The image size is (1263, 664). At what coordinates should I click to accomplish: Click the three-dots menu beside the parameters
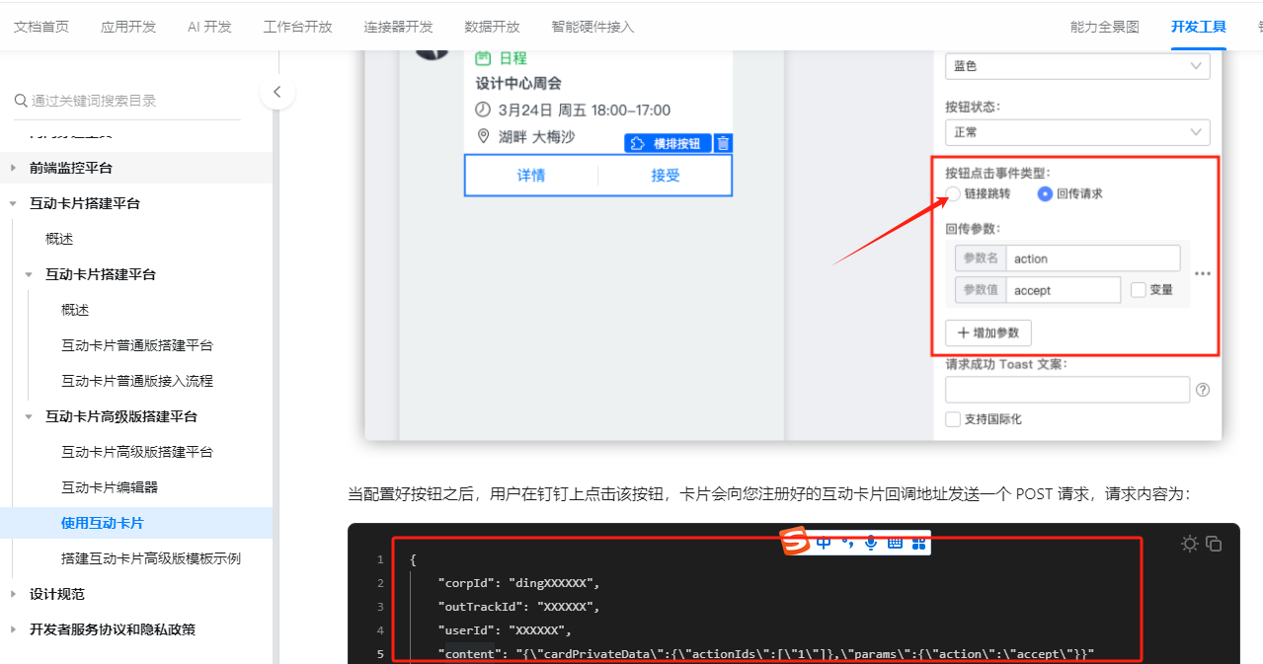[x=1203, y=274]
